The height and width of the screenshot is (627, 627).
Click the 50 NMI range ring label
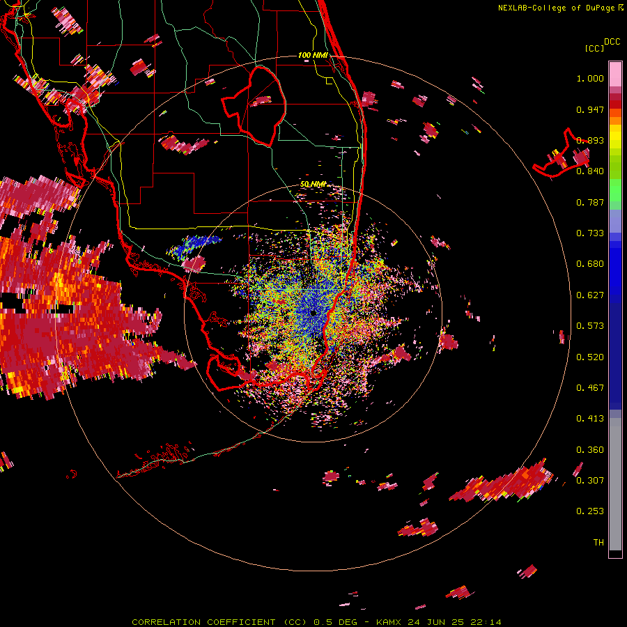tap(313, 185)
